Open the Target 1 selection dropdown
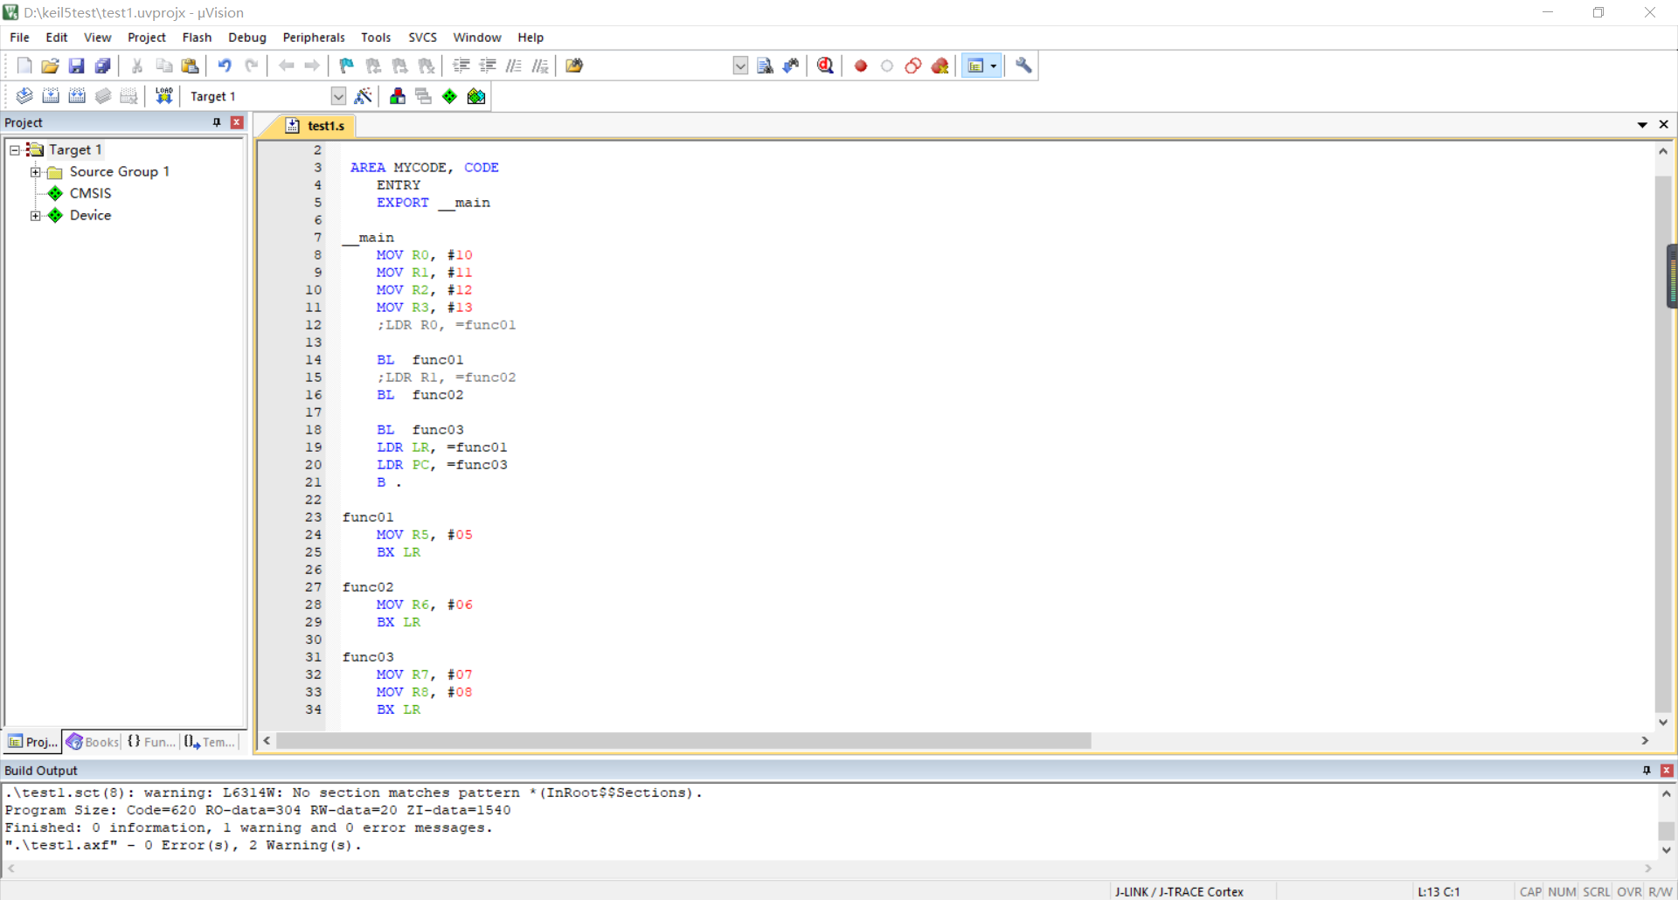 [x=338, y=96]
